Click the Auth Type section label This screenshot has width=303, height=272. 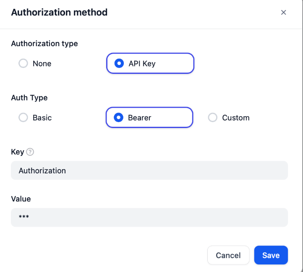[29, 98]
